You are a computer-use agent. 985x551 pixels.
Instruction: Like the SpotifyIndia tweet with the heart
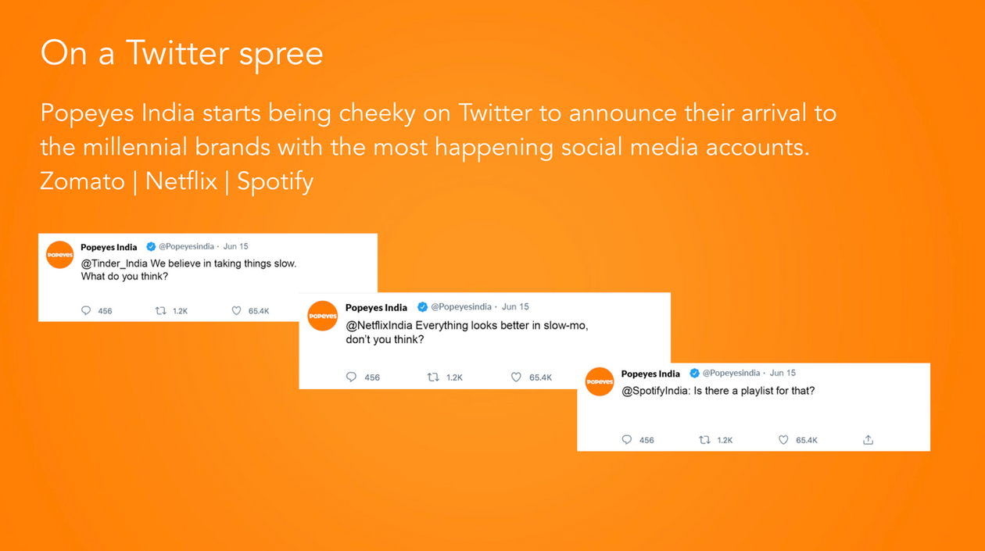coord(783,440)
